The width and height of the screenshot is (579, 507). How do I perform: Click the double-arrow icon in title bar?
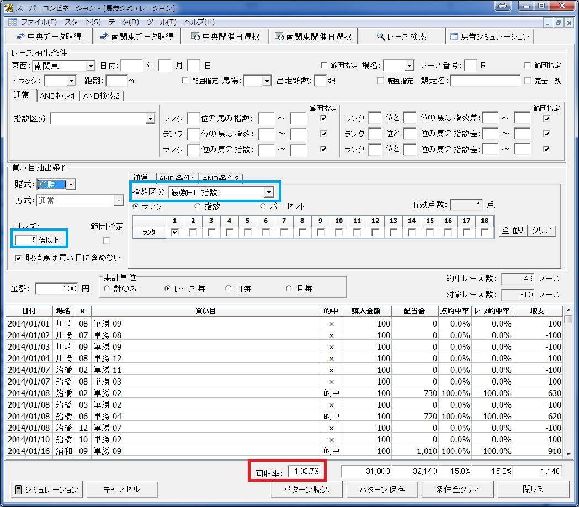503,6
